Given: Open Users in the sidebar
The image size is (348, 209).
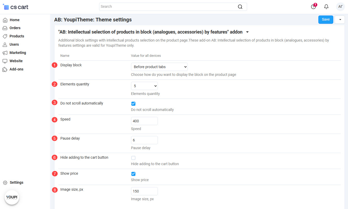Looking at the screenshot, I should pos(14,44).
